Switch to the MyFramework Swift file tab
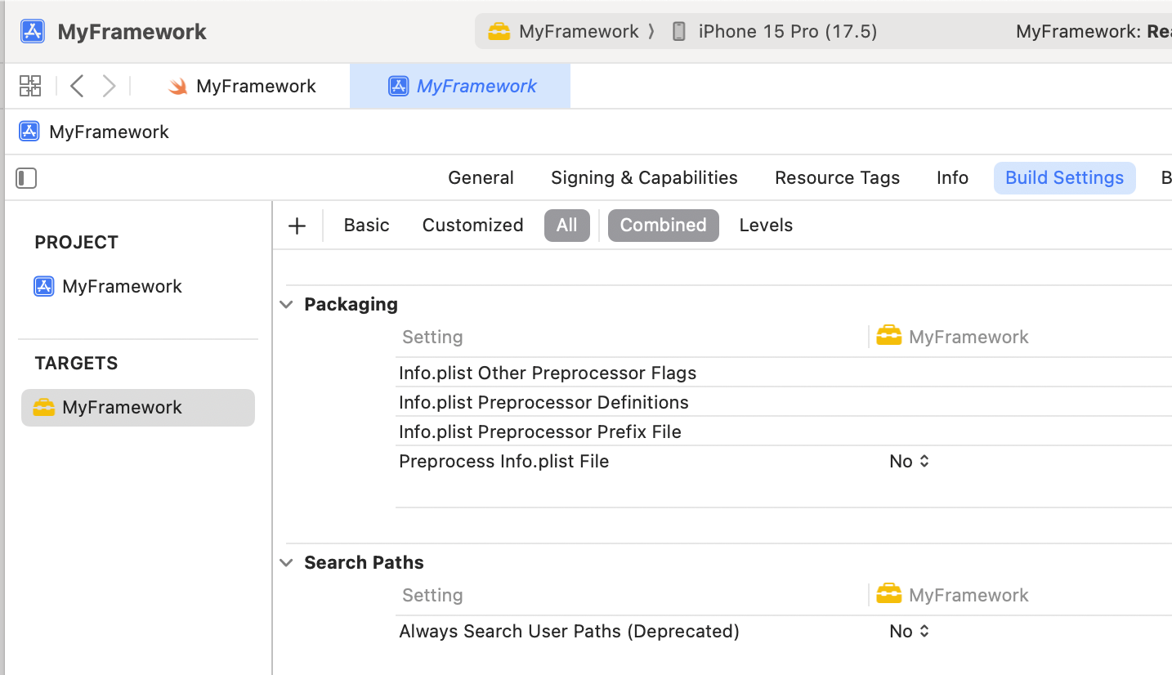The height and width of the screenshot is (675, 1172). (x=242, y=86)
